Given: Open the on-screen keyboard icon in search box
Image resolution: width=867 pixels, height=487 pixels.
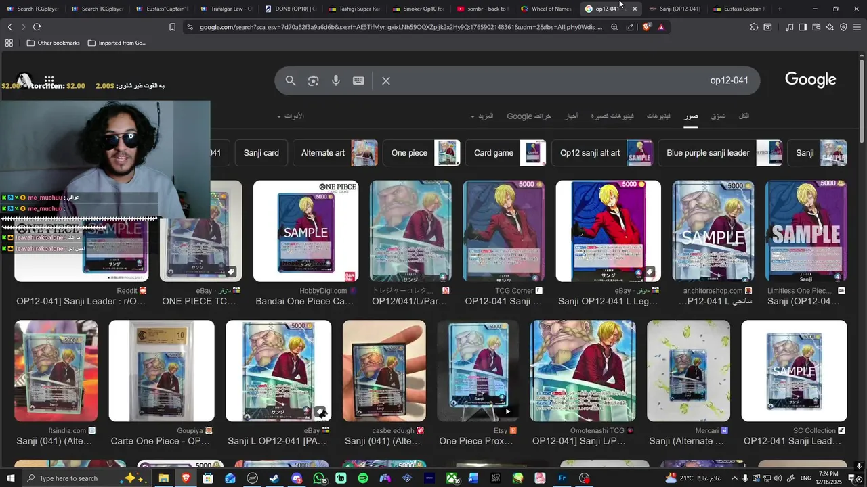Looking at the screenshot, I should pos(358,80).
